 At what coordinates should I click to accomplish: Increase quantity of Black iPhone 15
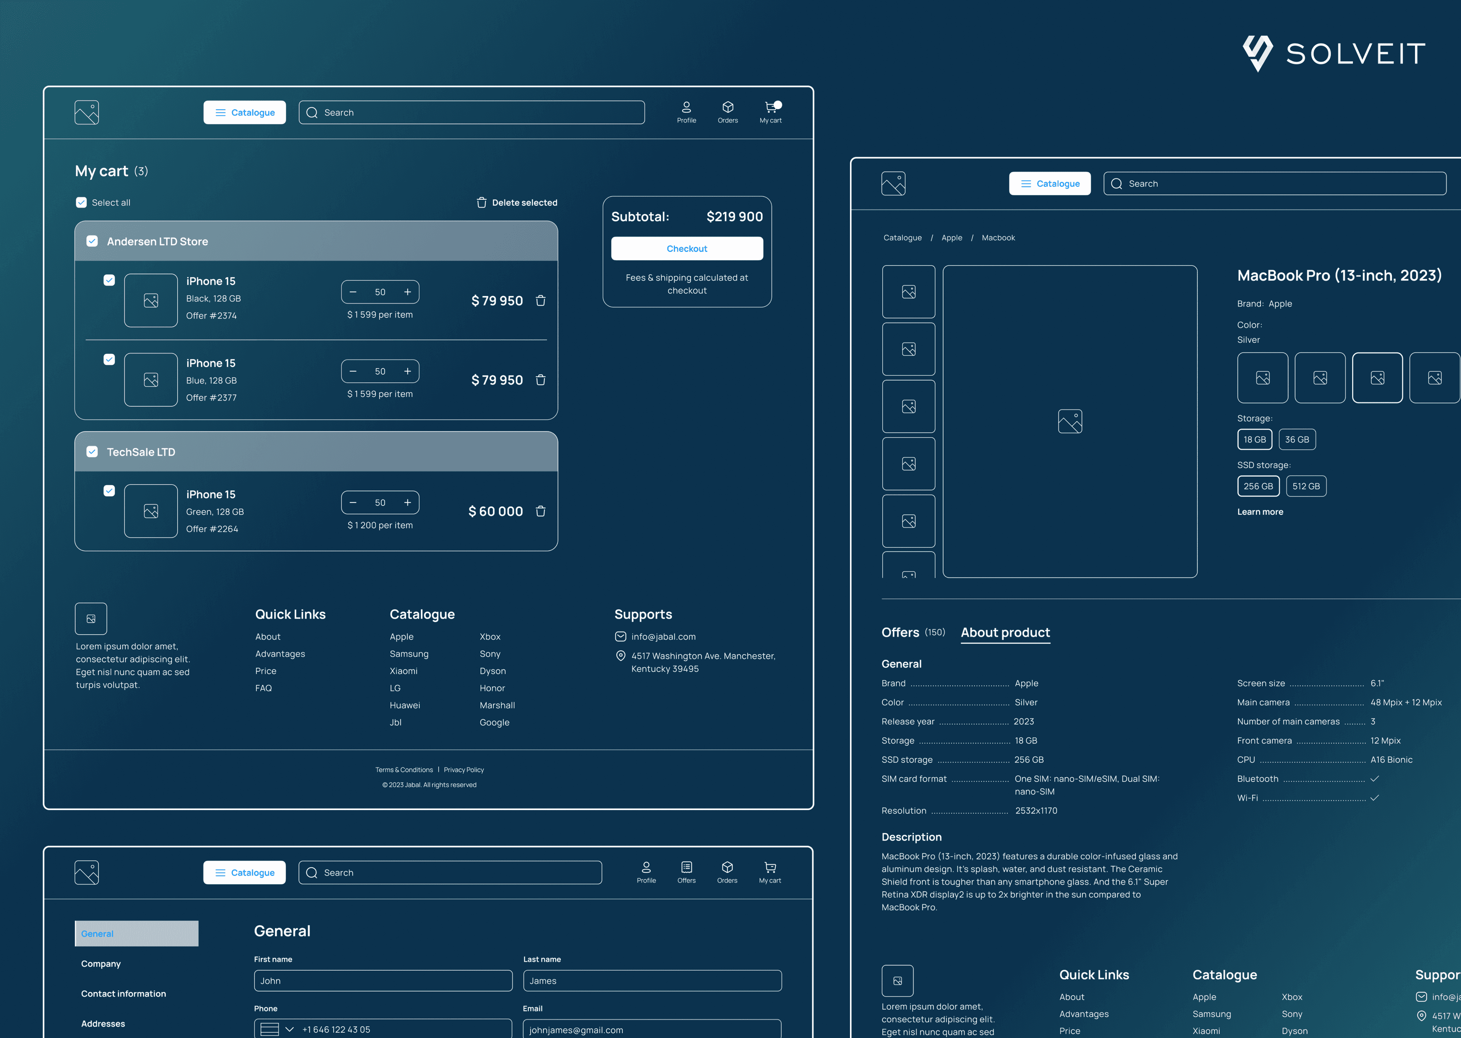point(408,292)
